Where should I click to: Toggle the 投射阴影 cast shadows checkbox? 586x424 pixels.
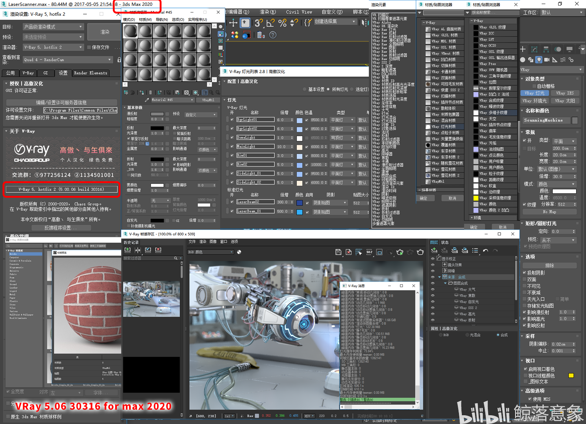pos(525,273)
